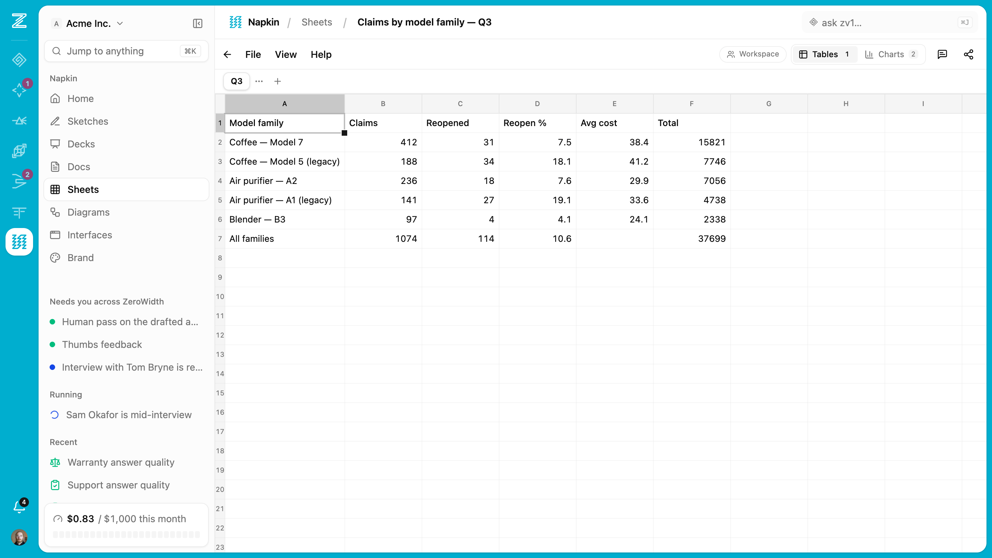
Task: Expand the Acme Inc. workspace switcher
Action: tap(88, 23)
